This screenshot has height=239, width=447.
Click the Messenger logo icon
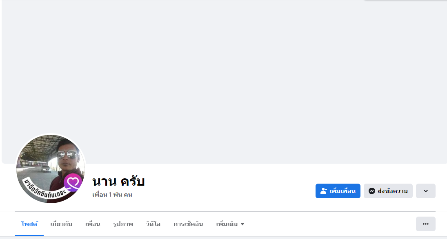[x=371, y=191]
